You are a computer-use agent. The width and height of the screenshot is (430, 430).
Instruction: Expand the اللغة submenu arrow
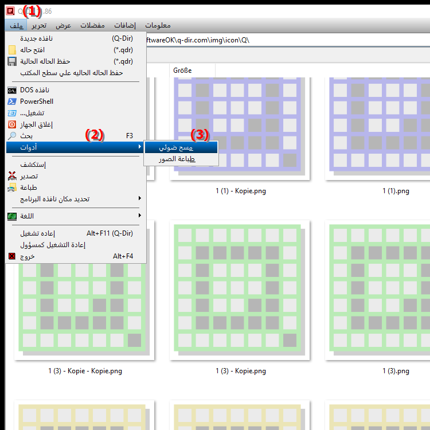tap(140, 216)
